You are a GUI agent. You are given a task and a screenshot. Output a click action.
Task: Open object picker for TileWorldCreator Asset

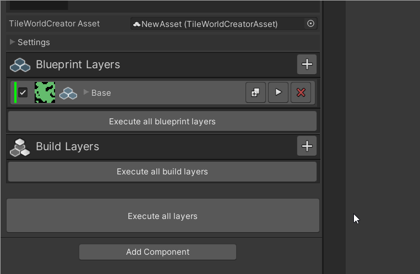click(x=310, y=24)
